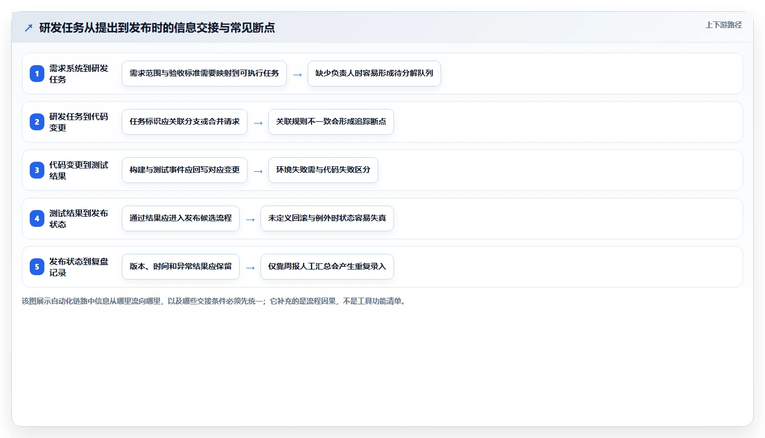The width and height of the screenshot is (765, 438).
Task: Click the arrow after 构建与测试事件 box
Action: (258, 171)
